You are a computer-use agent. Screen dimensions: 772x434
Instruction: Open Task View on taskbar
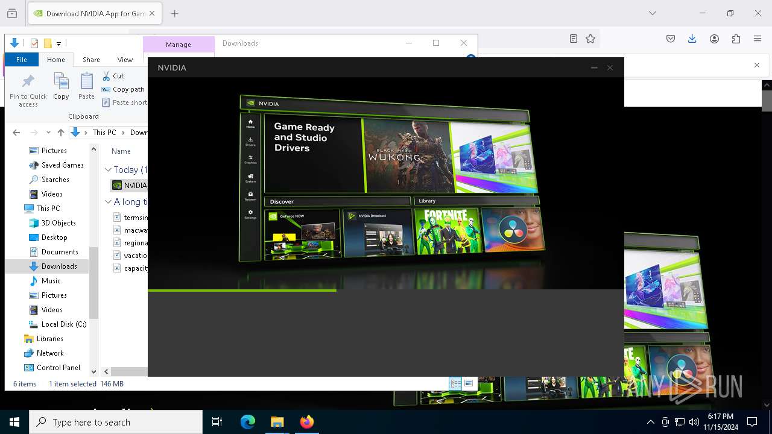217,422
